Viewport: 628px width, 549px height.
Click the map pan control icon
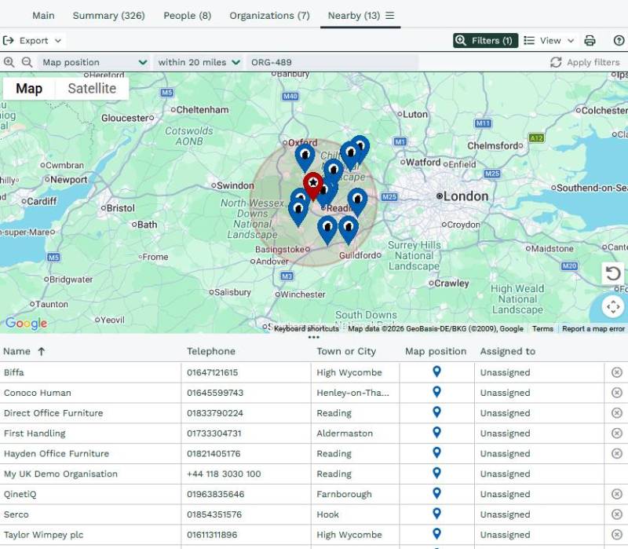(x=613, y=306)
